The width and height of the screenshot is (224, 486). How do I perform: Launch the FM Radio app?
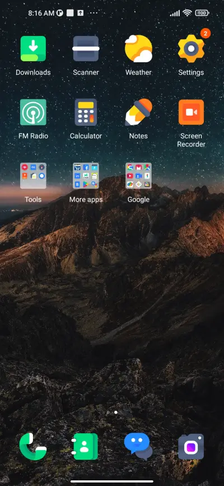pyautogui.click(x=33, y=112)
